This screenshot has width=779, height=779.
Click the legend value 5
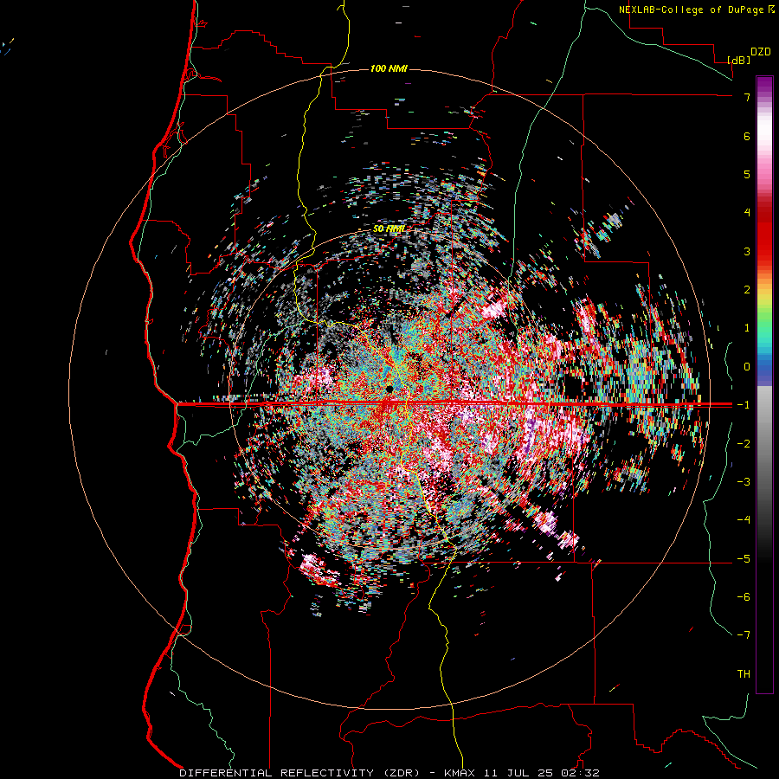(x=747, y=174)
